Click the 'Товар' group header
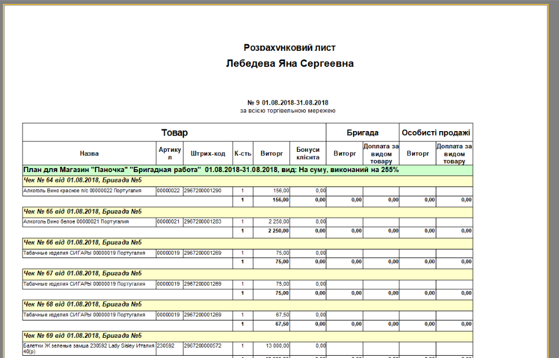 click(174, 133)
